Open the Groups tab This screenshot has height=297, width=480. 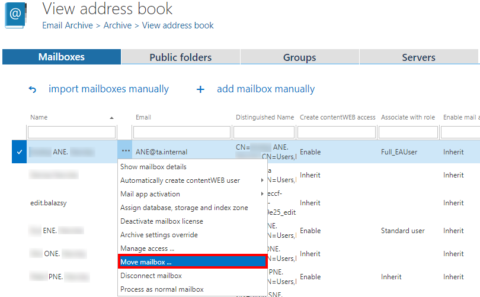pos(299,57)
